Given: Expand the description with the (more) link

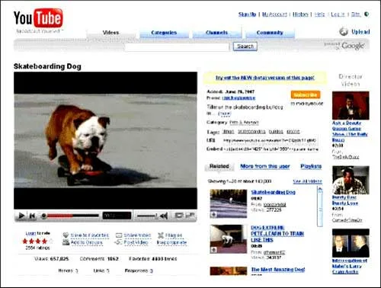Looking at the screenshot, I should 225,114.
